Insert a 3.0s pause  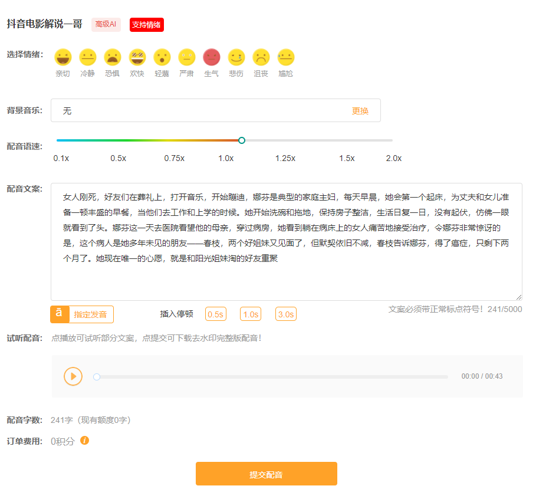(286, 314)
